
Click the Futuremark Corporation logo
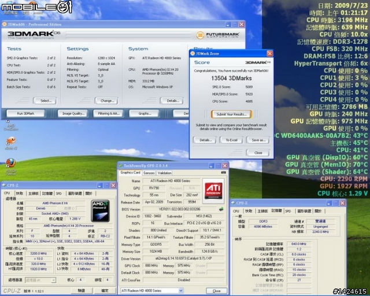[x=218, y=35]
